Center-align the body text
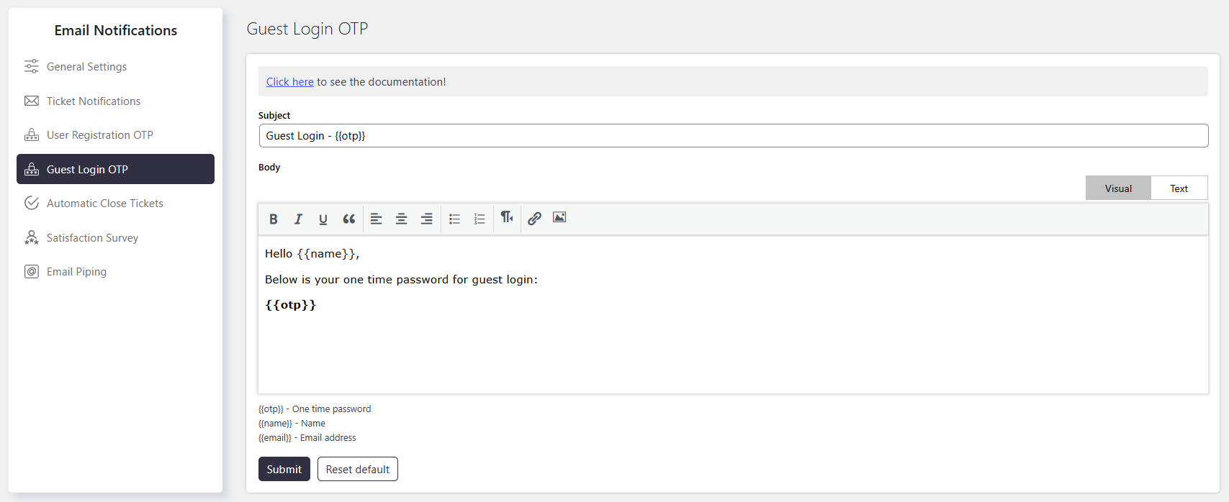This screenshot has width=1229, height=502. click(x=401, y=219)
